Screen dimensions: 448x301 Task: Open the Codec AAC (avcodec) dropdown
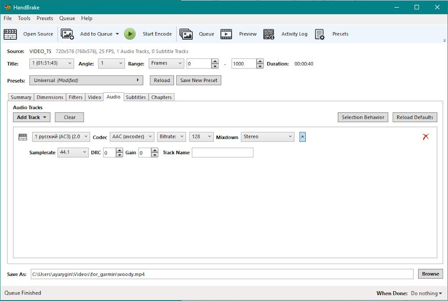(x=132, y=137)
